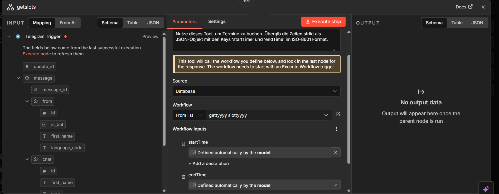
Task: Select the Parameters tab
Action: pos(184,22)
